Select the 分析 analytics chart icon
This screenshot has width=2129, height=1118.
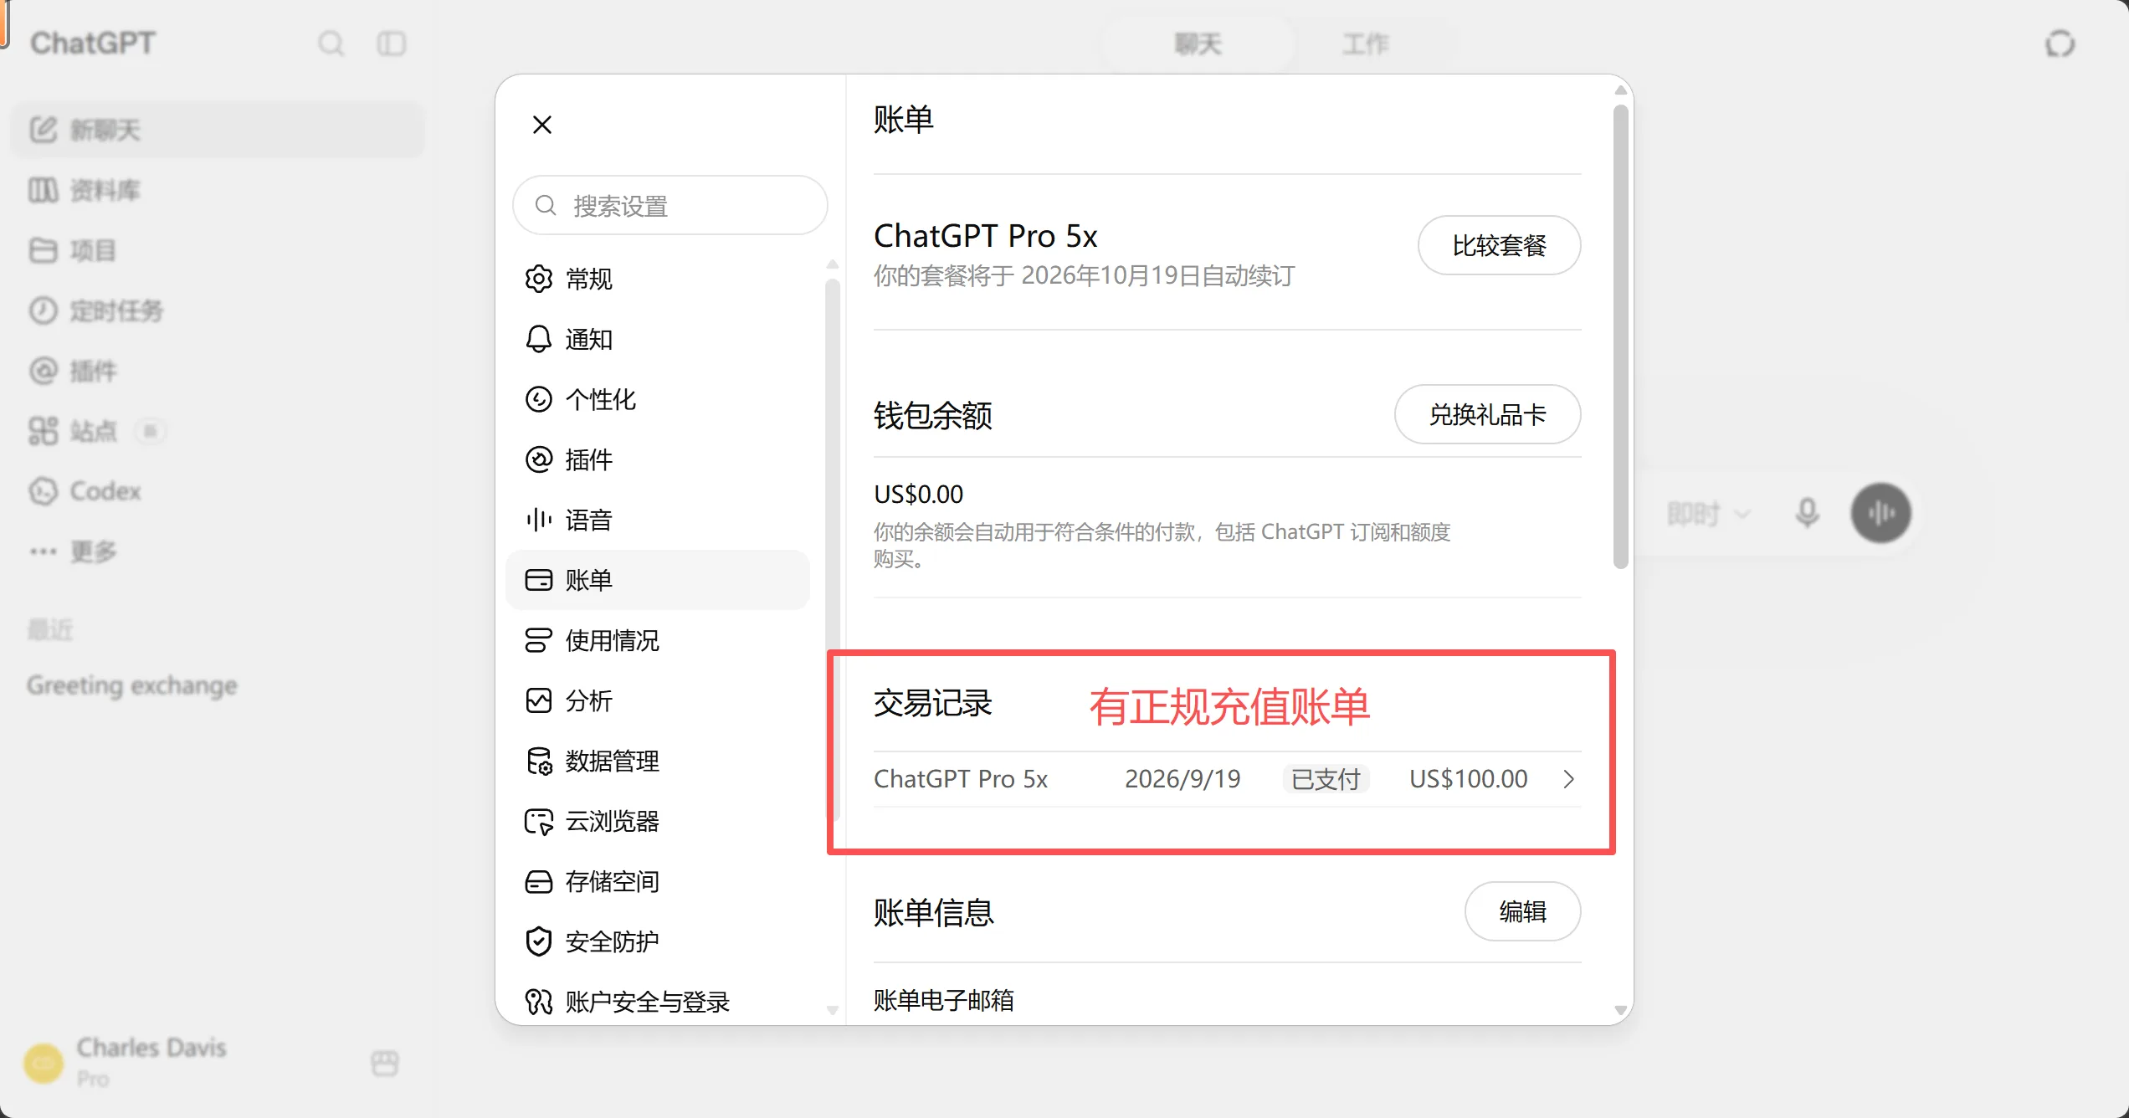pos(539,700)
